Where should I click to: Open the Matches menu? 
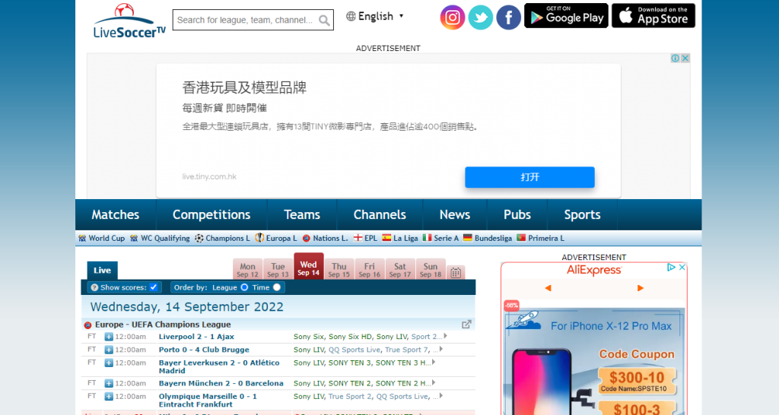click(x=116, y=214)
